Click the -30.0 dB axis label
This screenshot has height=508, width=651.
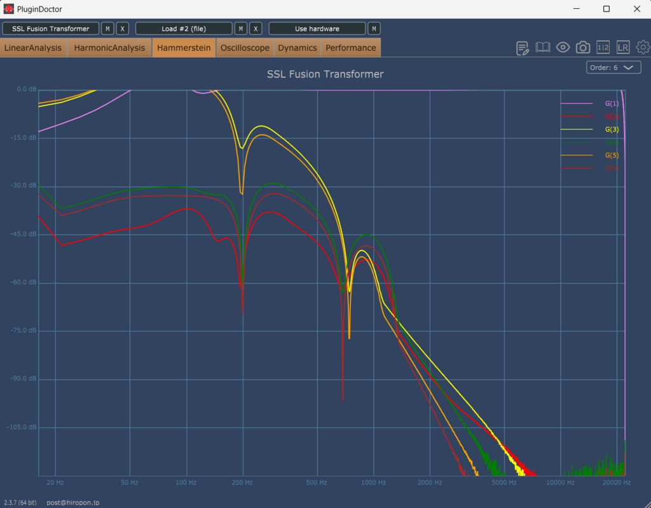tap(24, 185)
